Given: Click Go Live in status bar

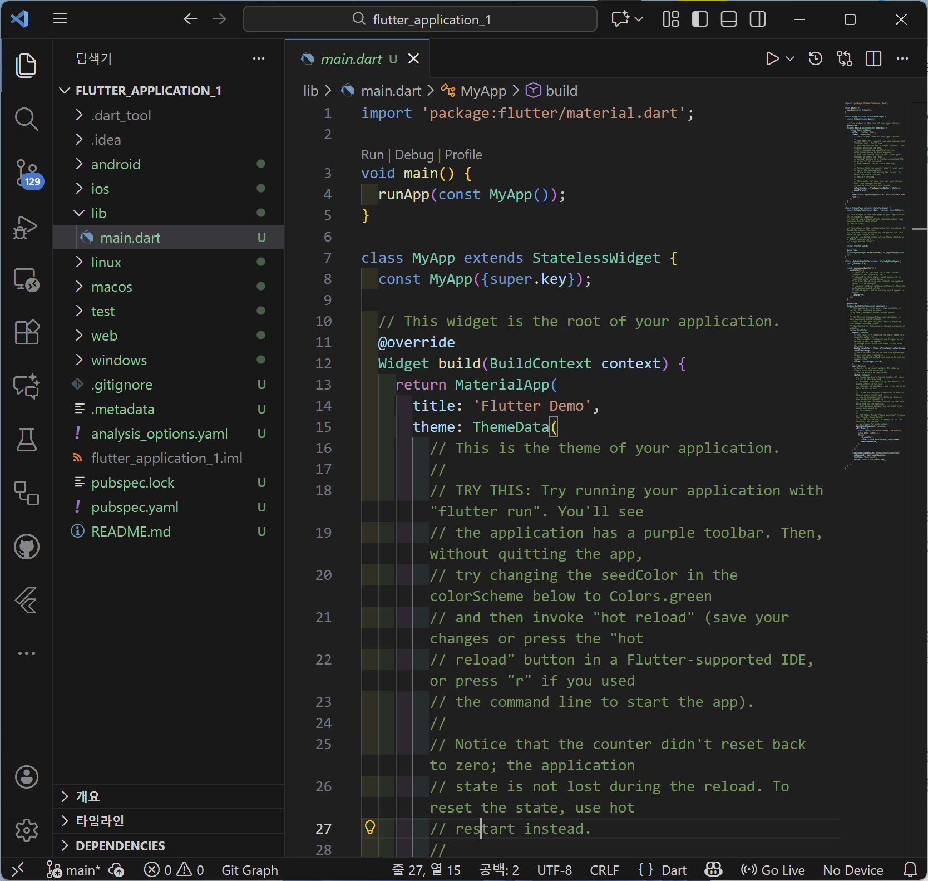Looking at the screenshot, I should pyautogui.click(x=773, y=870).
